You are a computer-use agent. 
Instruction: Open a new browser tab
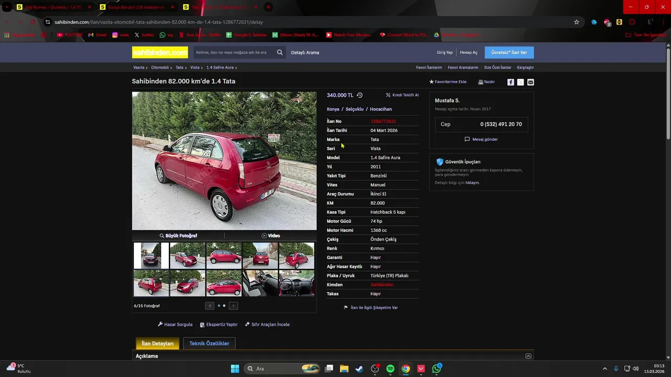coord(268,7)
